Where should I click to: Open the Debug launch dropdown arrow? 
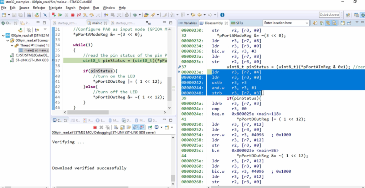140,15
